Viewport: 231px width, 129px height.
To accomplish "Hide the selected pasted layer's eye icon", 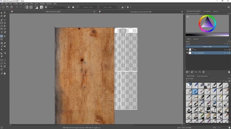I will click(187, 53).
